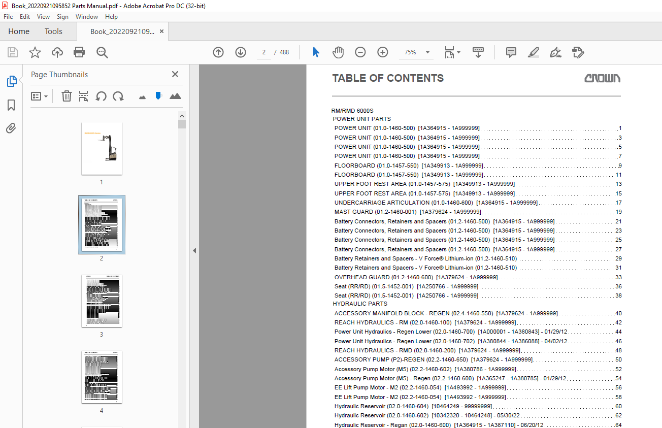This screenshot has height=428, width=662.
Task: Select page 2 thumbnail
Action: pos(102,224)
